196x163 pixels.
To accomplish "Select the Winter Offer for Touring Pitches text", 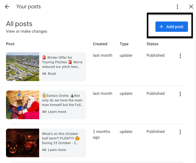I will 63,62.
